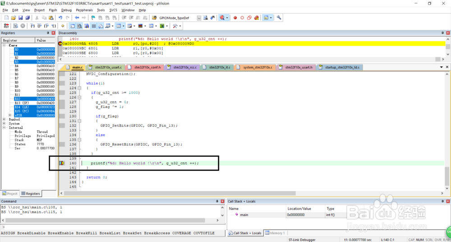Expand the Banked register group
The width and height of the screenshot is (451, 242).
pyautogui.click(x=5, y=119)
